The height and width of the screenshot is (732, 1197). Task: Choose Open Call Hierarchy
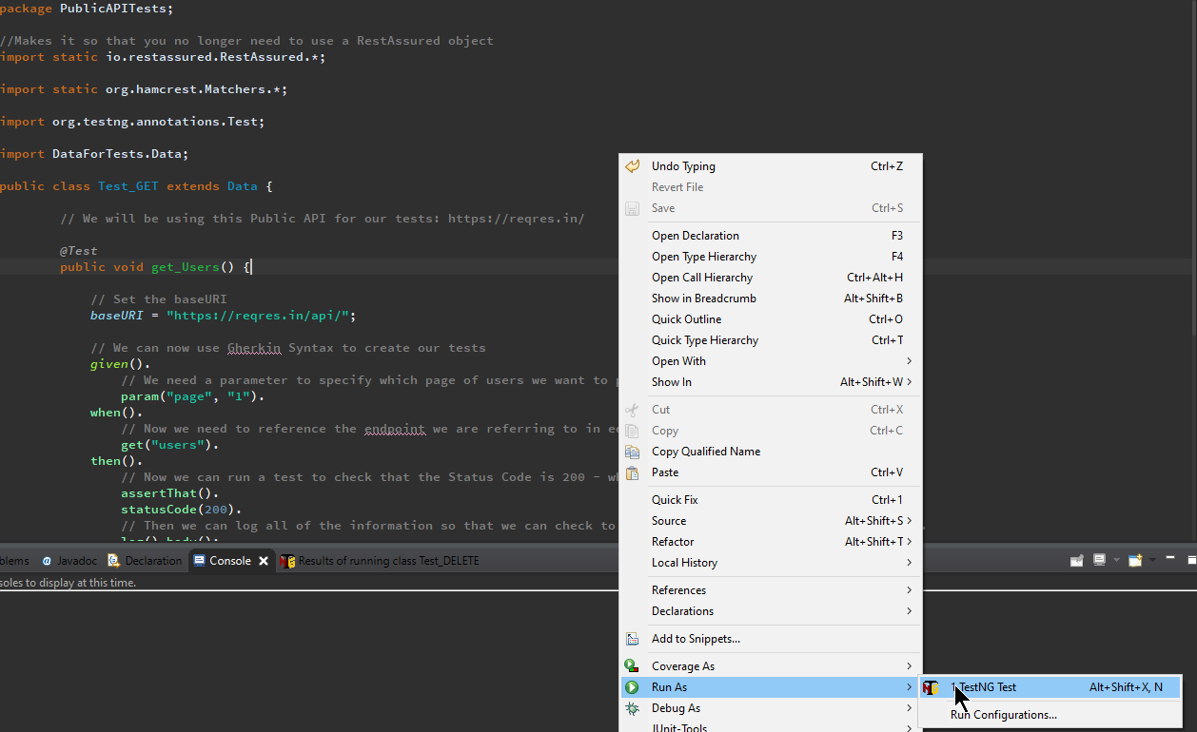point(771,278)
